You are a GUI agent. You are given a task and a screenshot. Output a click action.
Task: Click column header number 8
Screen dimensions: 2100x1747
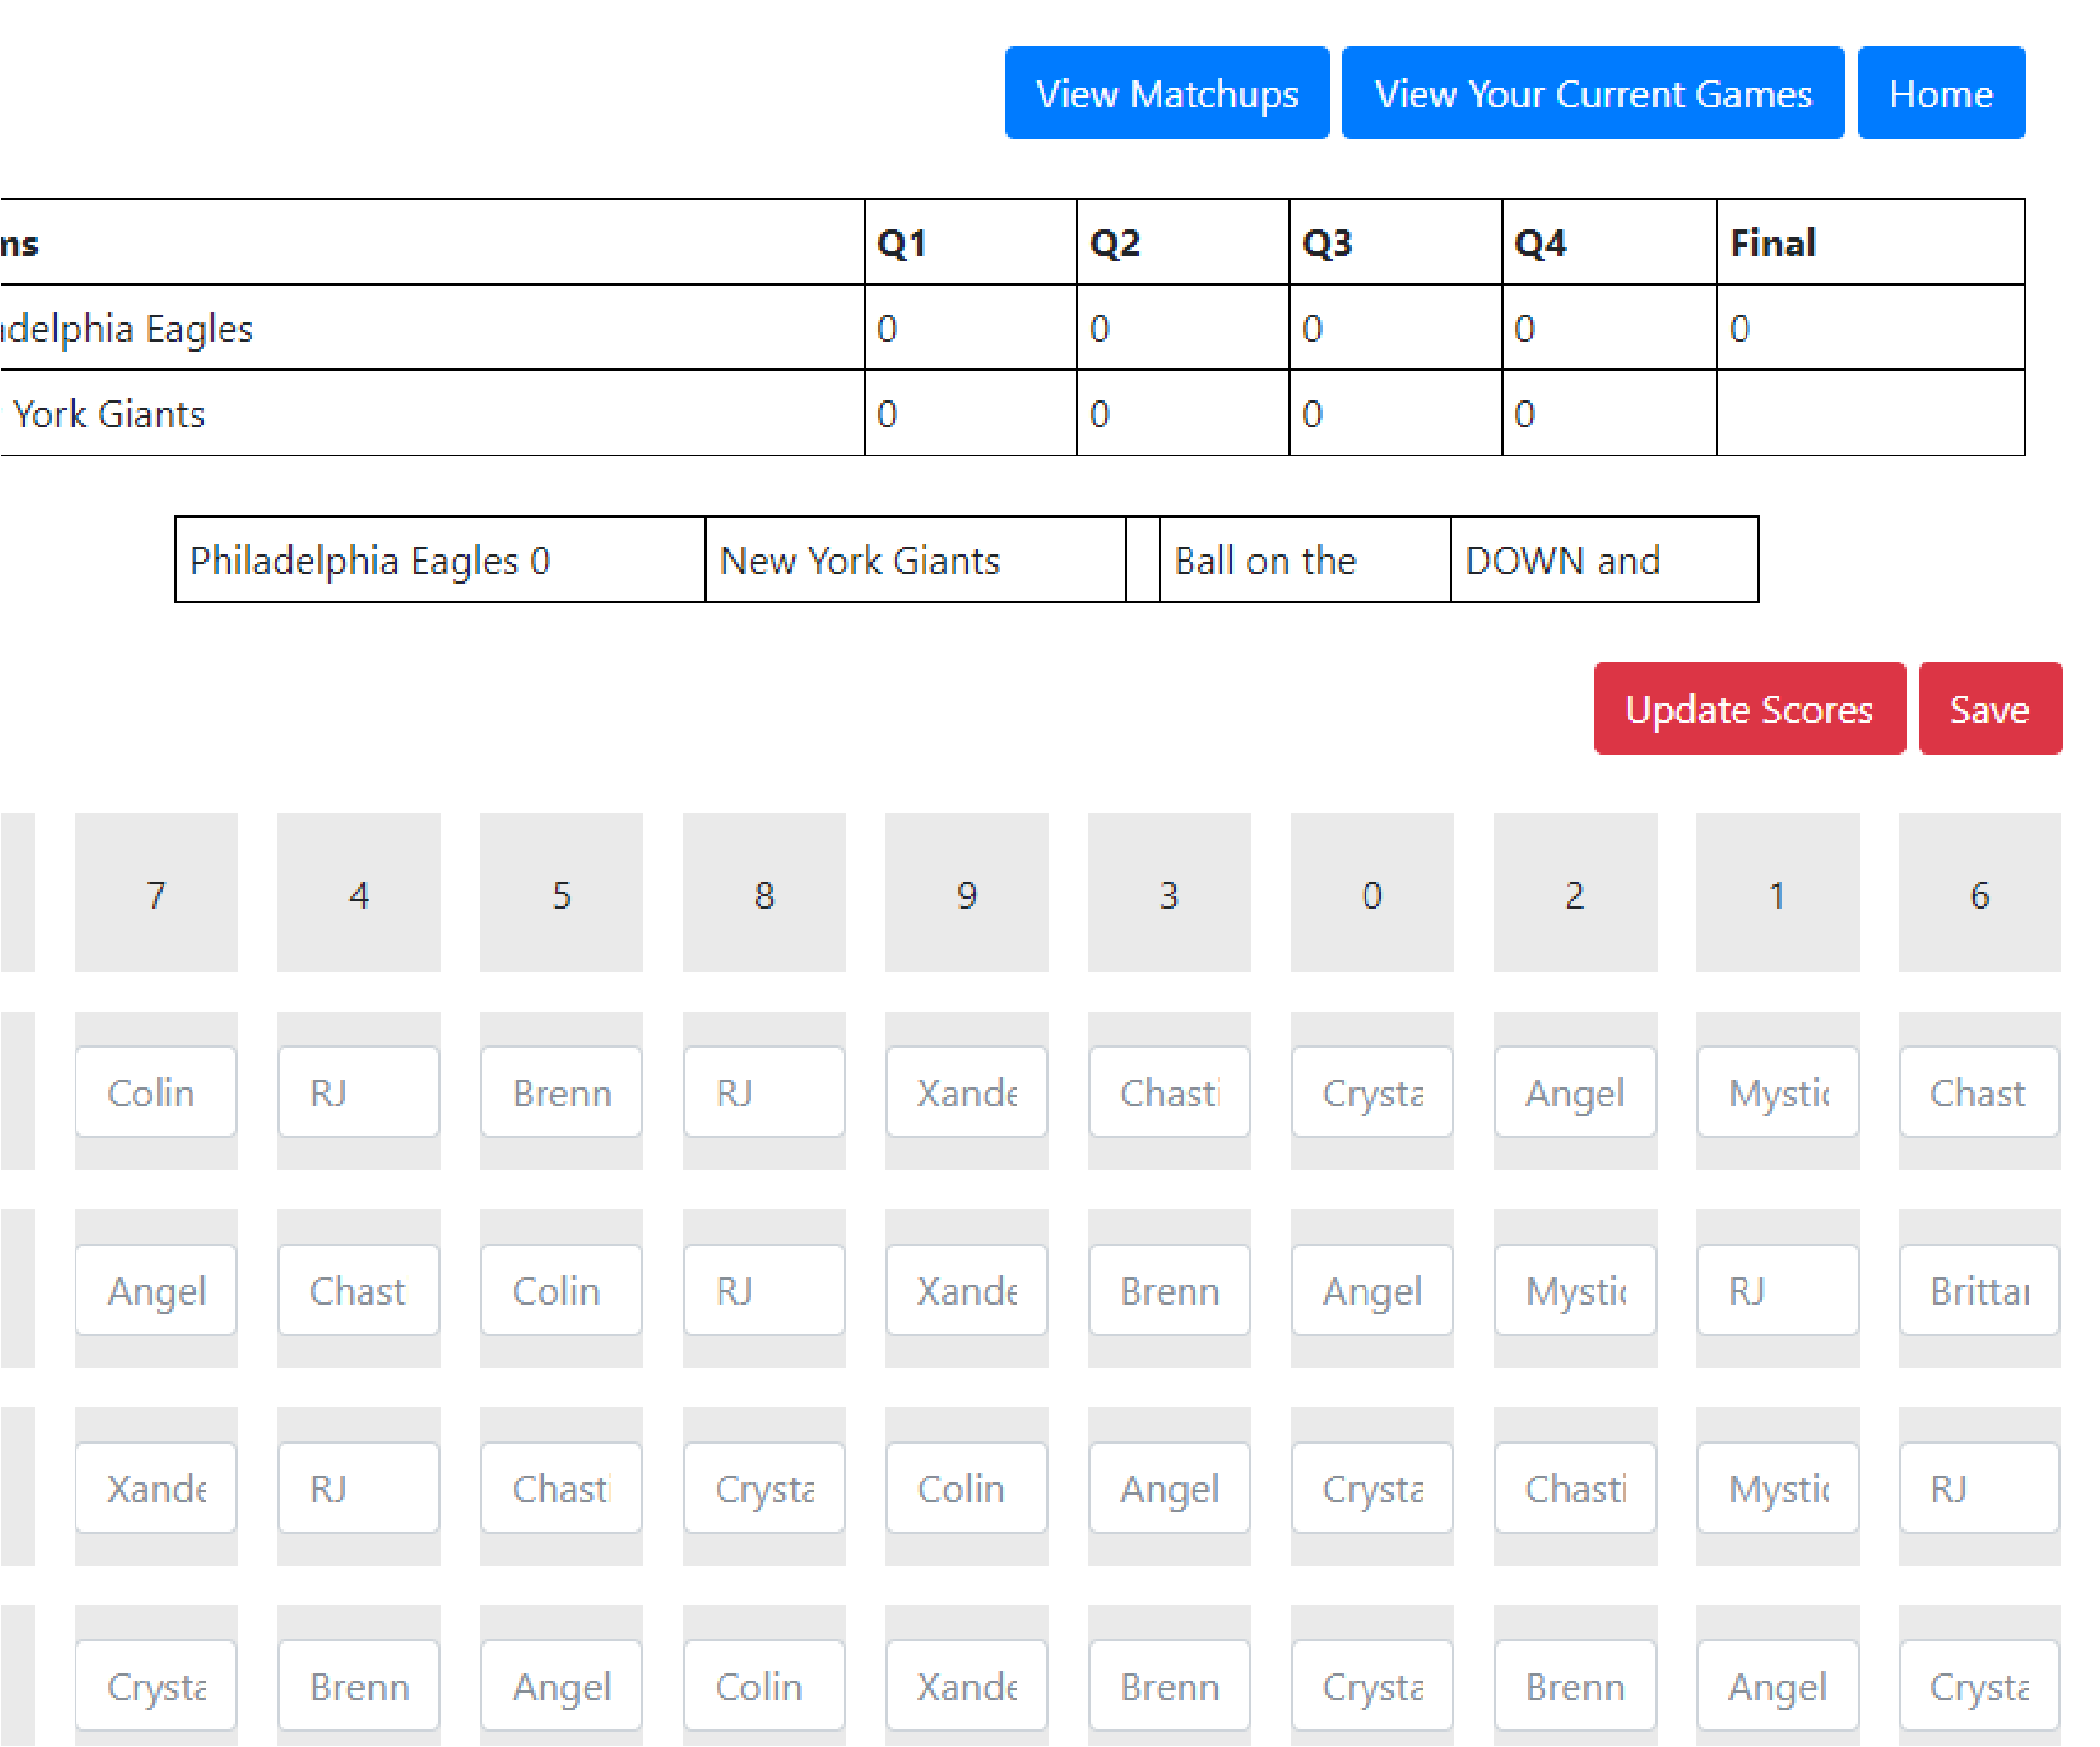pos(764,893)
